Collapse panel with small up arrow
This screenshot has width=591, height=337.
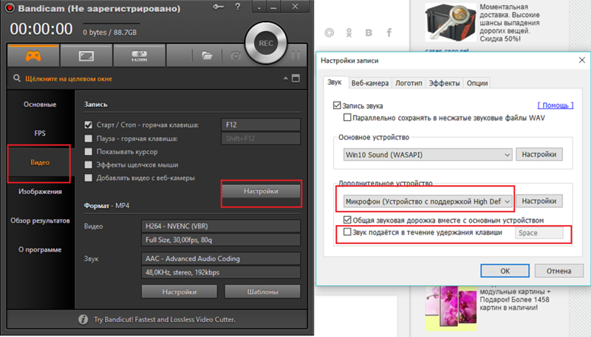[285, 78]
